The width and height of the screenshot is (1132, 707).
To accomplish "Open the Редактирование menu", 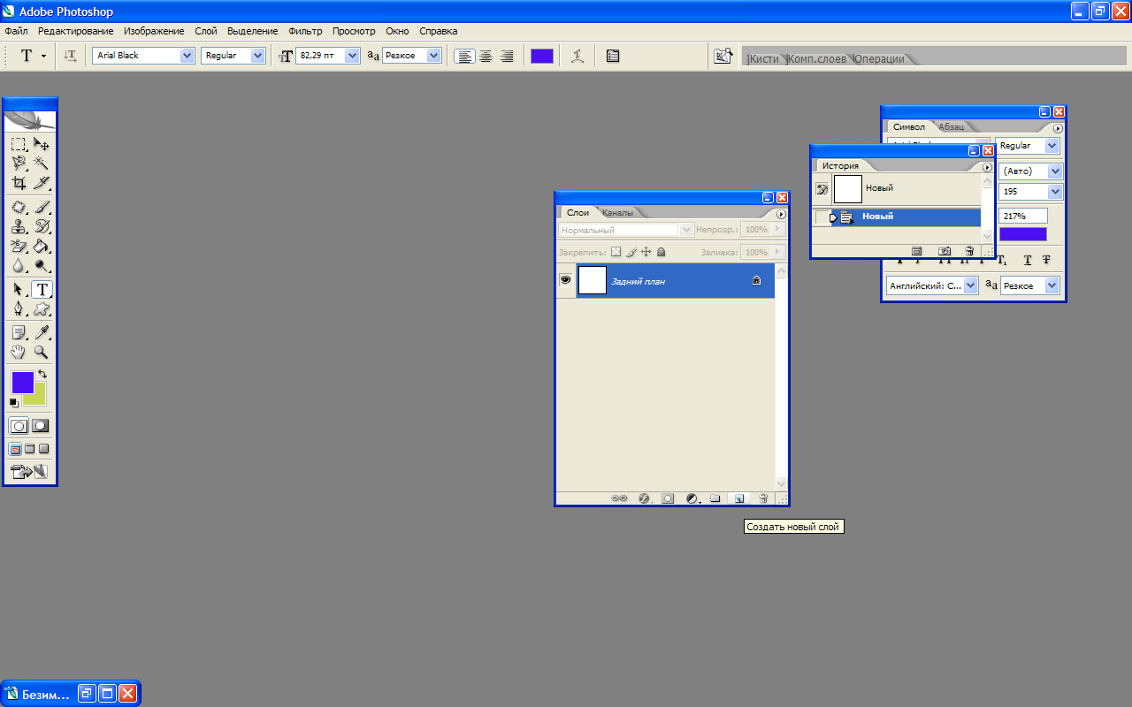I will [x=75, y=31].
